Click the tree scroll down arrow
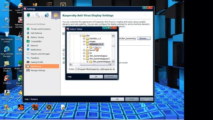 point(113,61)
